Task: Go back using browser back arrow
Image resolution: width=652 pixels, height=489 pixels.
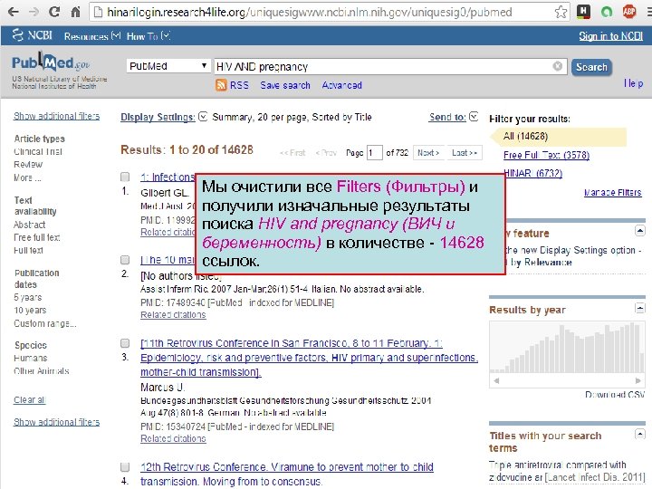Action: coord(14,12)
